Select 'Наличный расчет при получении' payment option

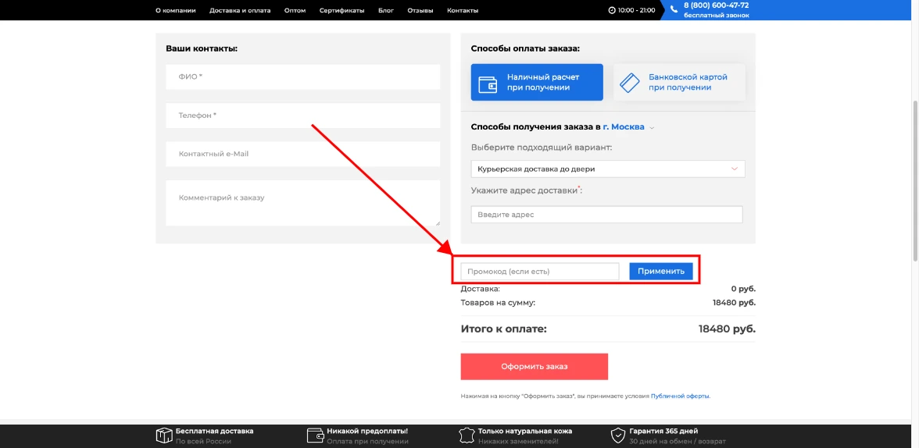click(537, 83)
